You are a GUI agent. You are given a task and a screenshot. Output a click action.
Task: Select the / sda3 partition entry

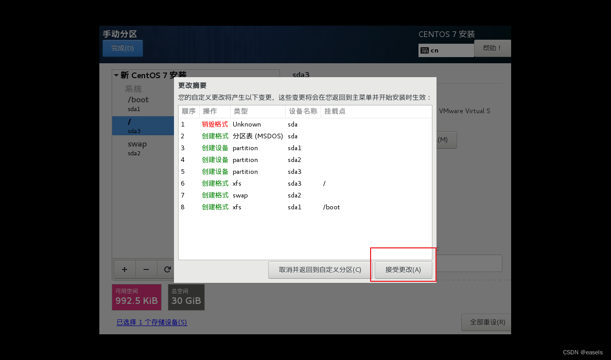tap(143, 125)
